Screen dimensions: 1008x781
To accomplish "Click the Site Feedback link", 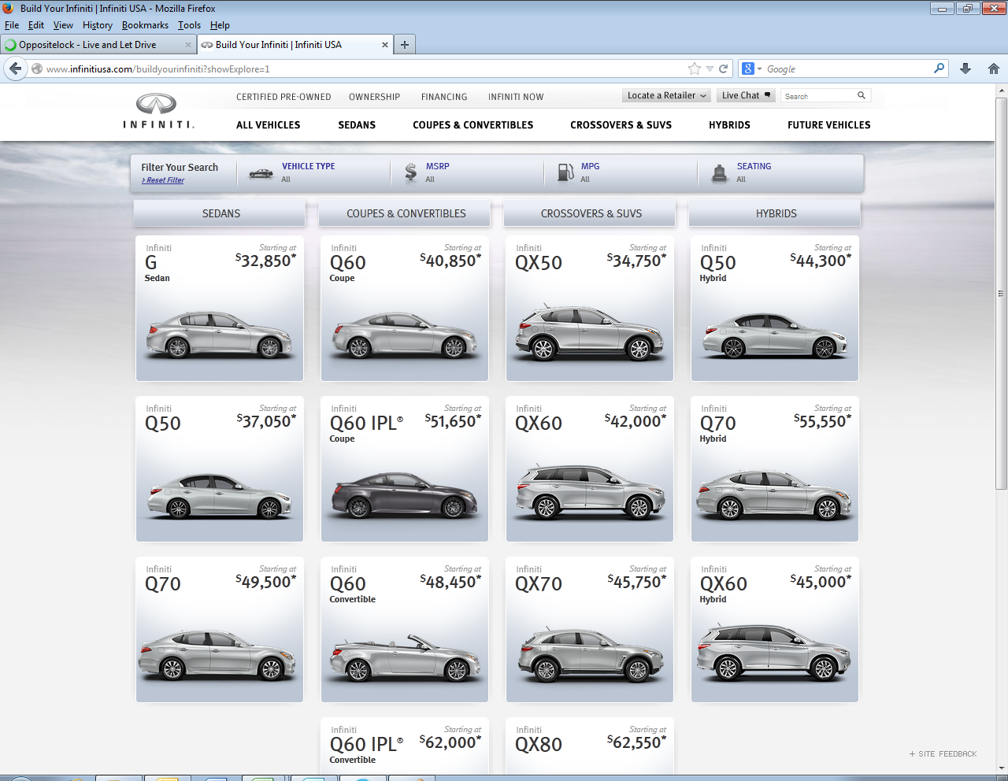I will click(x=943, y=753).
